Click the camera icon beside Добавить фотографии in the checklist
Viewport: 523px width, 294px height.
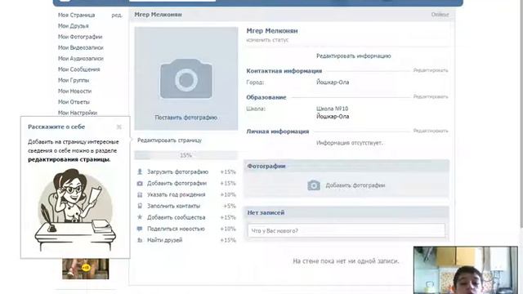click(140, 183)
